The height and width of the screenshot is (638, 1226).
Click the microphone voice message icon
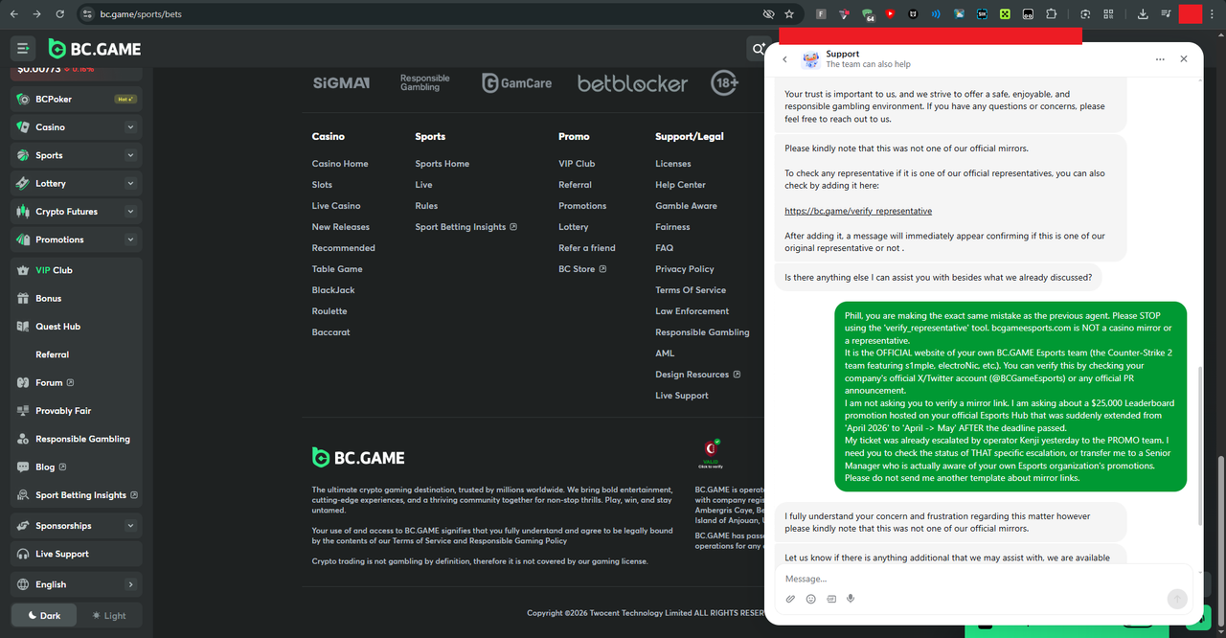pos(851,599)
